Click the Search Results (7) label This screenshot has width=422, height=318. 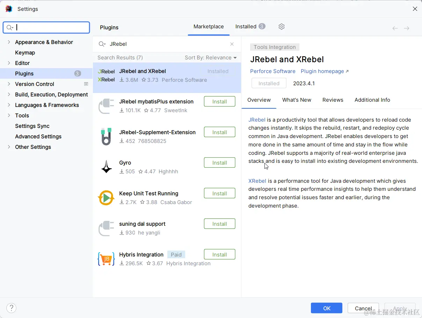click(120, 58)
